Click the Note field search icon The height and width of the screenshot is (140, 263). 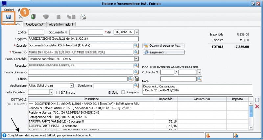point(199,79)
